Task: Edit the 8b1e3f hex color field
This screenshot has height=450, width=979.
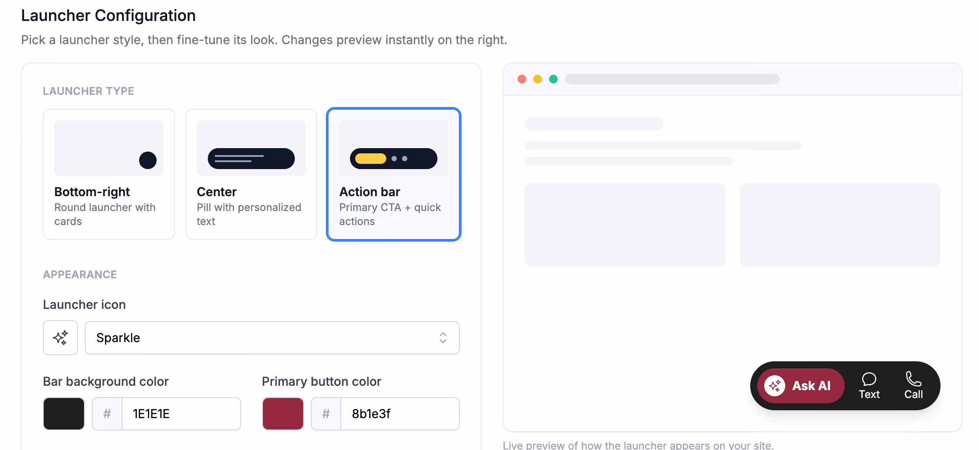Action: pos(400,414)
